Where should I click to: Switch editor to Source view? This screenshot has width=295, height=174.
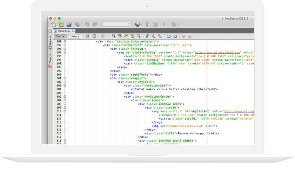[60, 36]
